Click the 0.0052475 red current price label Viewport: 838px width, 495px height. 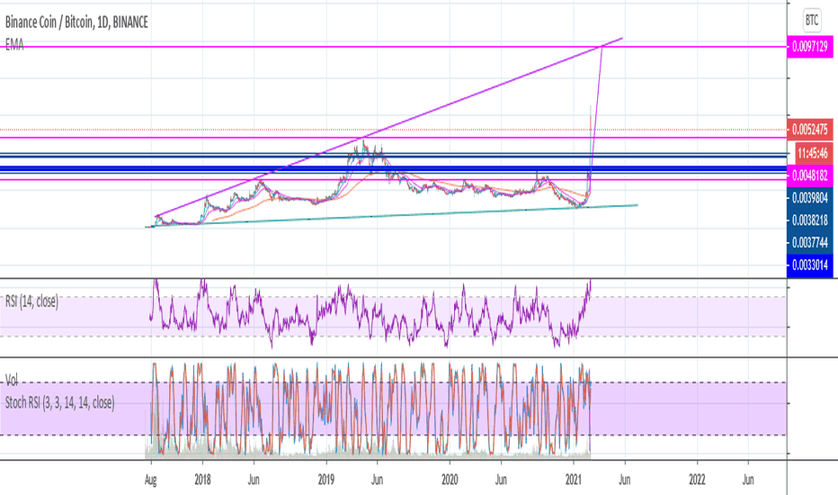[x=809, y=130]
